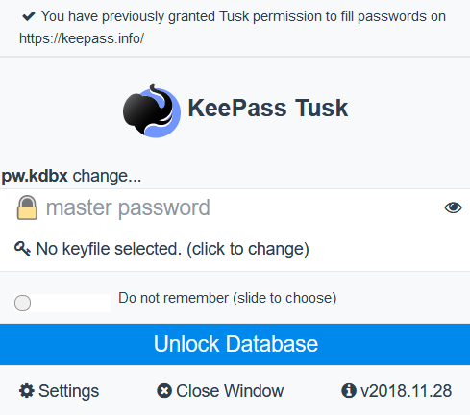Click the key icon beside keyfile text
This screenshot has height=415, width=470.
tap(22, 249)
